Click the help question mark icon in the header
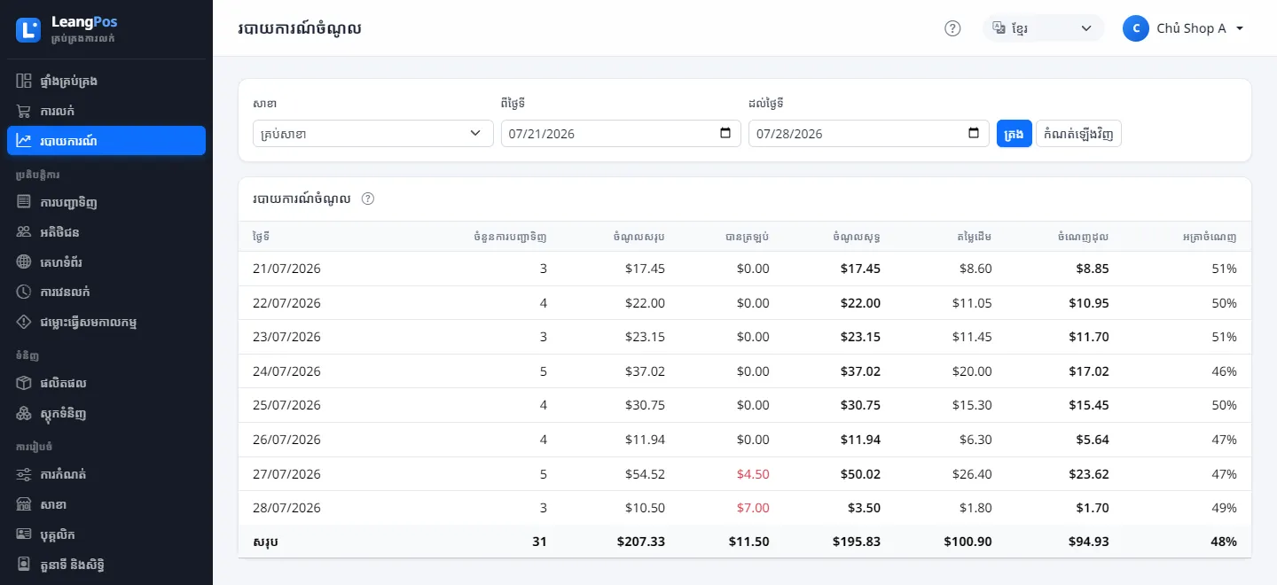1277x585 pixels. click(x=952, y=28)
